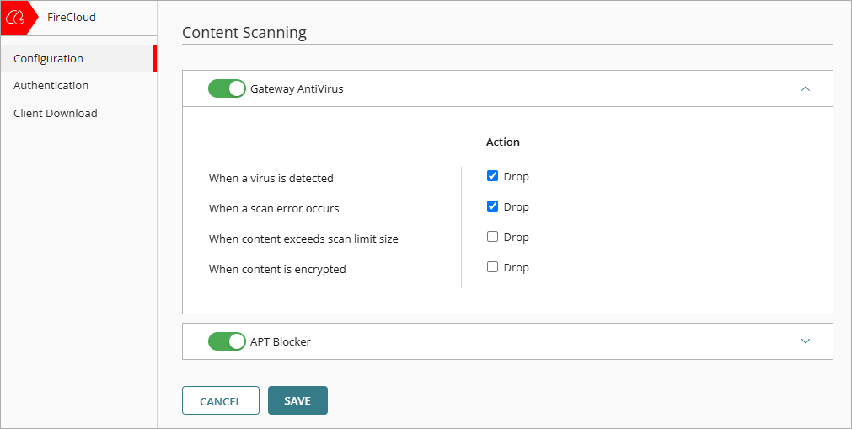
Task: Uncheck Drop for scan error occurs
Action: 493,206
